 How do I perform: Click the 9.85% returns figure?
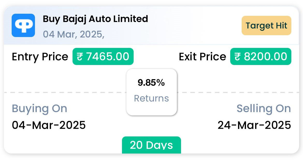click(151, 83)
